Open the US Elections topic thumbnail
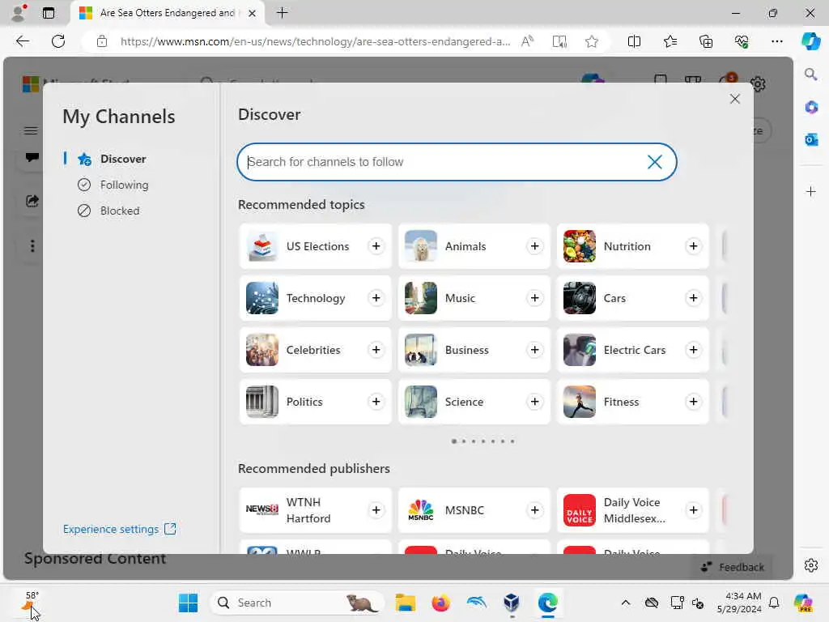Viewport: 829px width, 622px height. [262, 246]
